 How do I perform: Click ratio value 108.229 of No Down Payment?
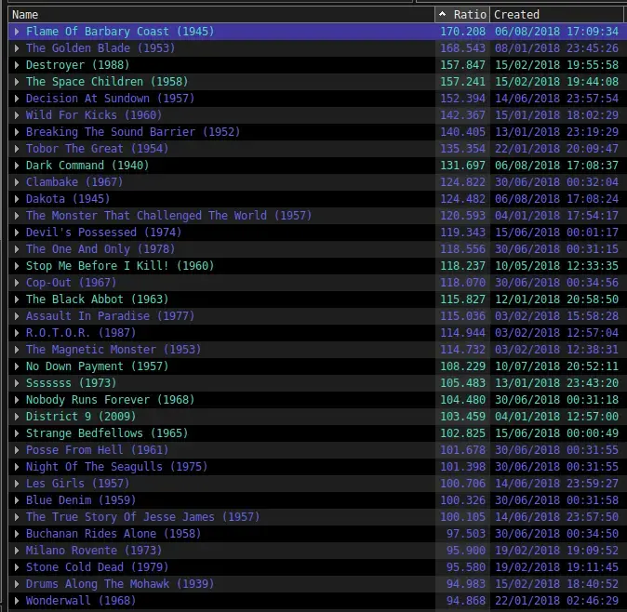pyautogui.click(x=465, y=366)
